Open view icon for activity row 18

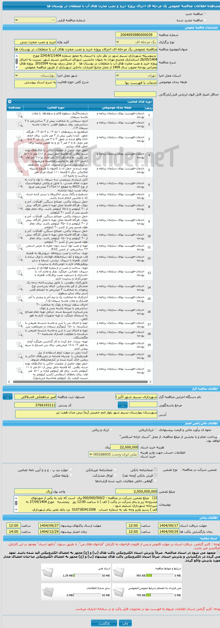(x=19, y=334)
